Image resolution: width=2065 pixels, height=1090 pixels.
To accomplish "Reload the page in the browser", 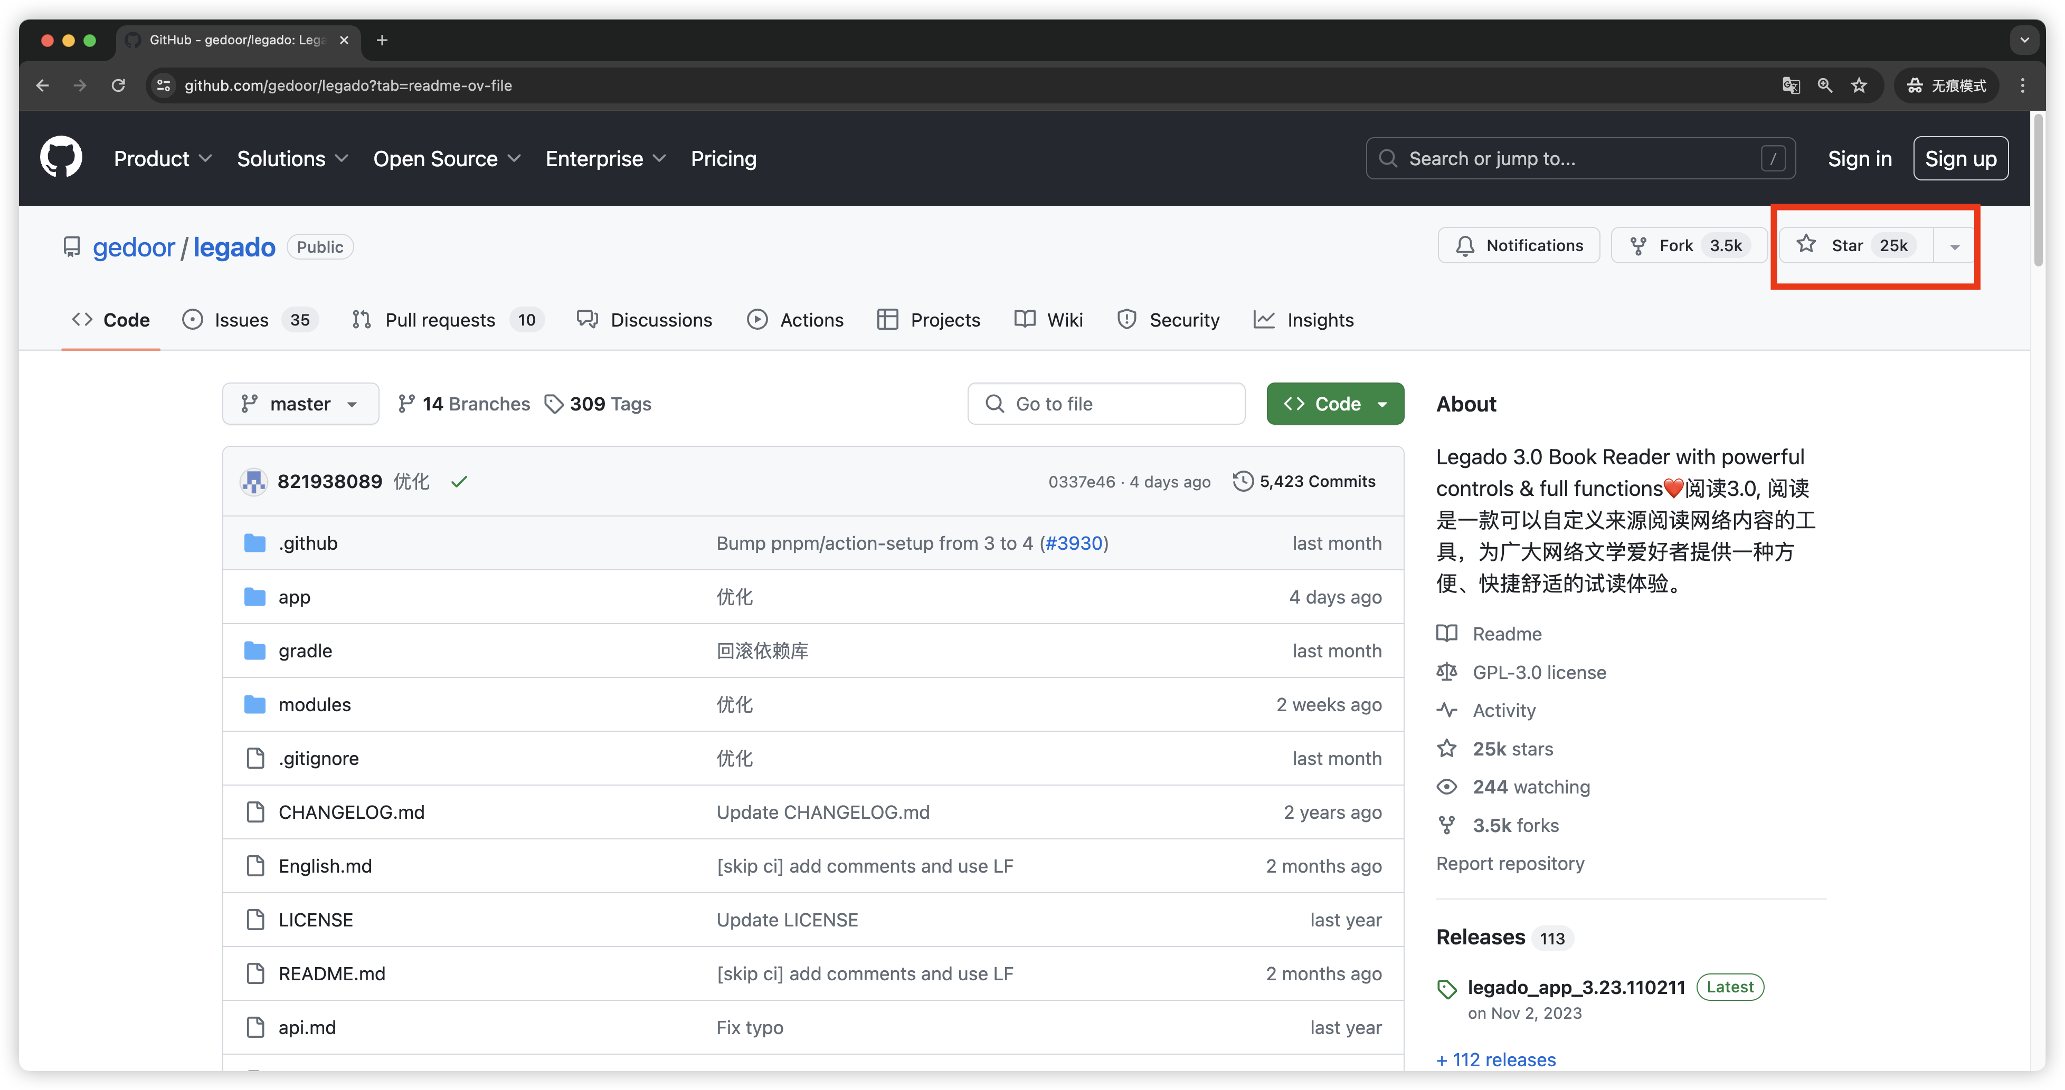I will tap(118, 85).
